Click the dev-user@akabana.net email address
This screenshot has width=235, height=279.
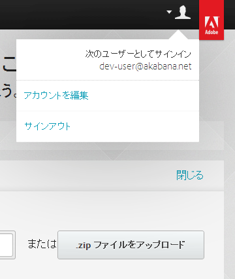pyautogui.click(x=146, y=66)
